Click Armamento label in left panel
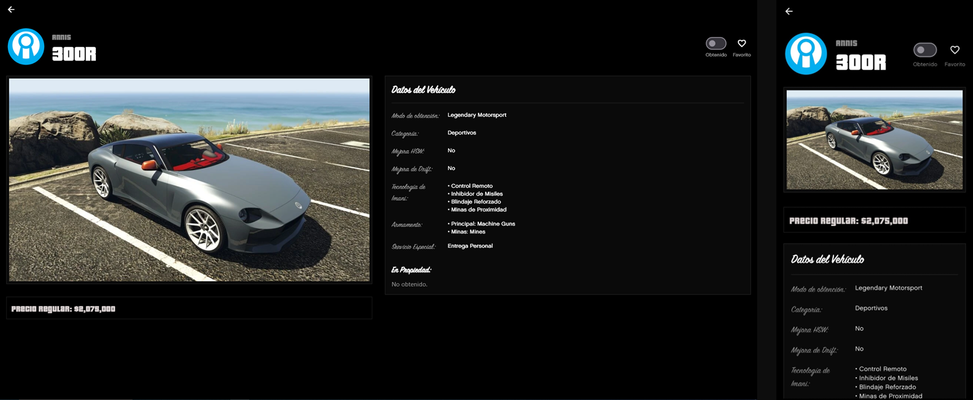This screenshot has width=973, height=400. 406,225
